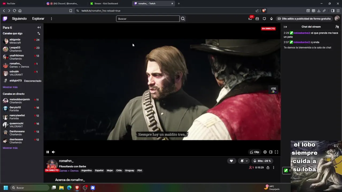Show more followed channels

pos(10,87)
